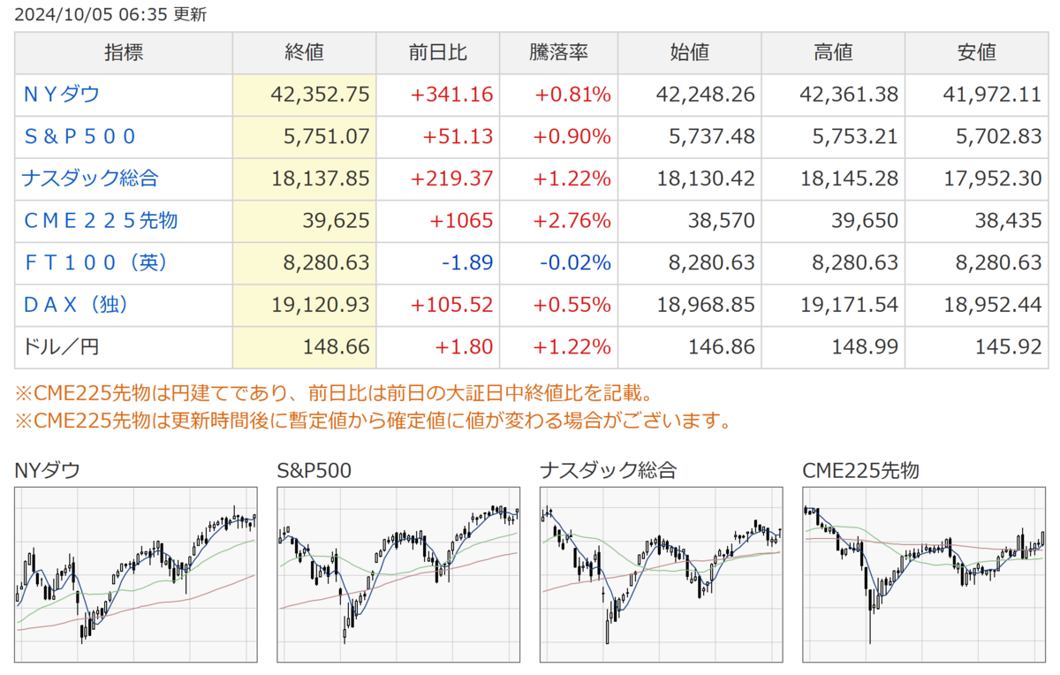Click the ナスダック総合 link
Screen dimensions: 1060x675
pos(89,178)
